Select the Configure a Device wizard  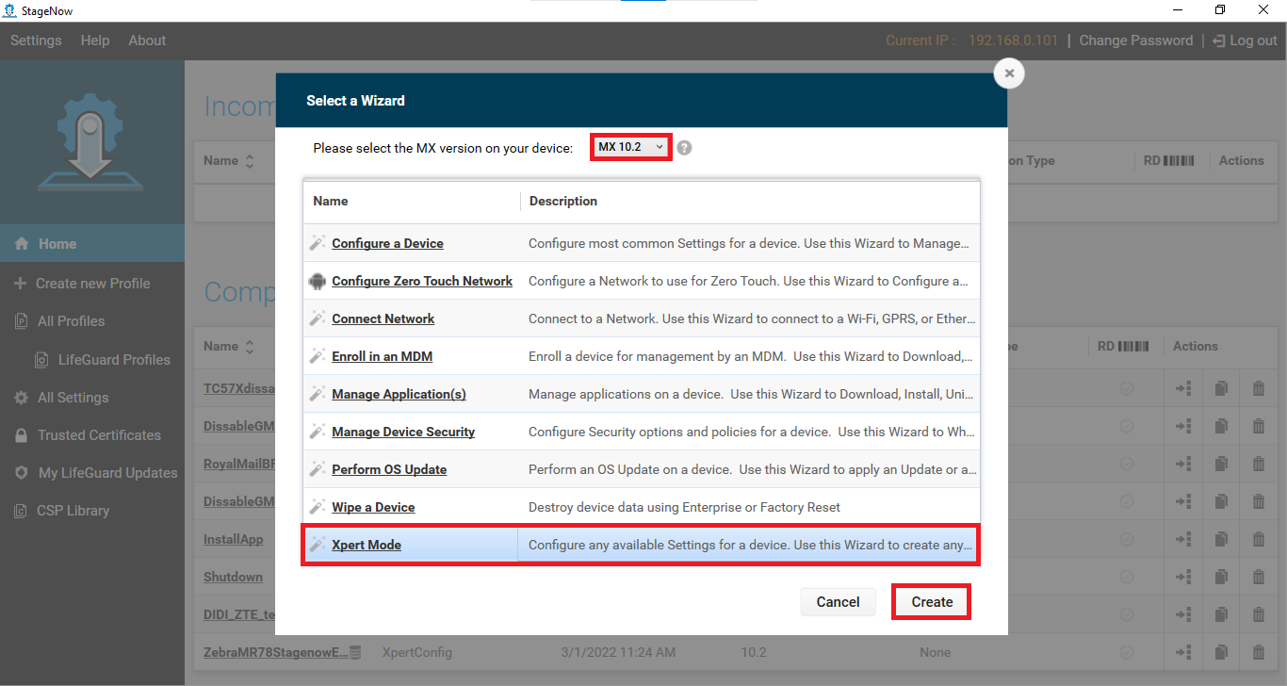387,243
